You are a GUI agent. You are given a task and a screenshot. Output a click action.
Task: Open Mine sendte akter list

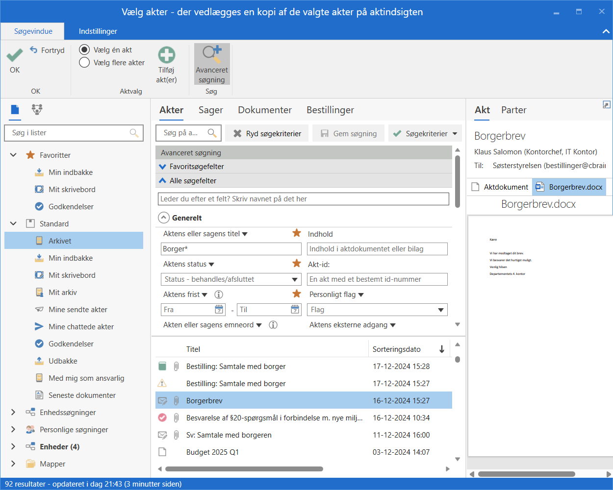pos(78,309)
